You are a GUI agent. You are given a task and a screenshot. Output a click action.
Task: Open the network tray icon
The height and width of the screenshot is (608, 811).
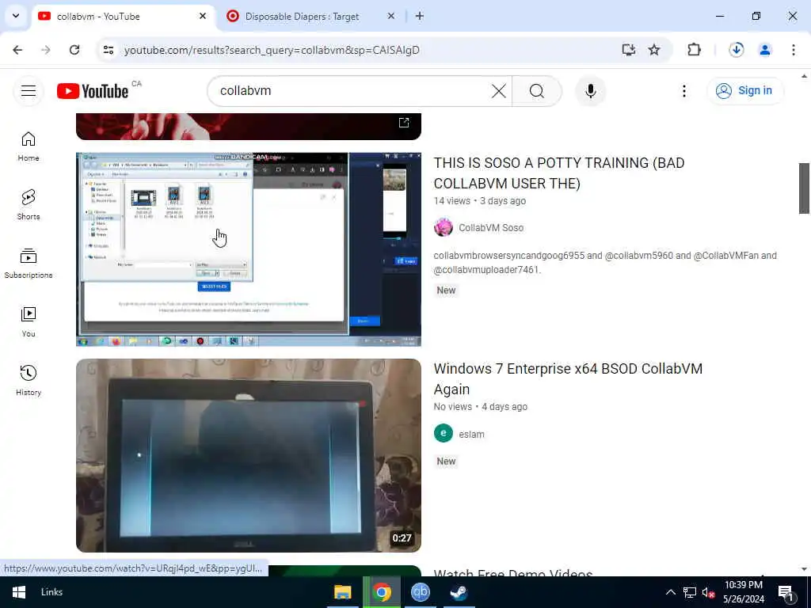(690, 592)
